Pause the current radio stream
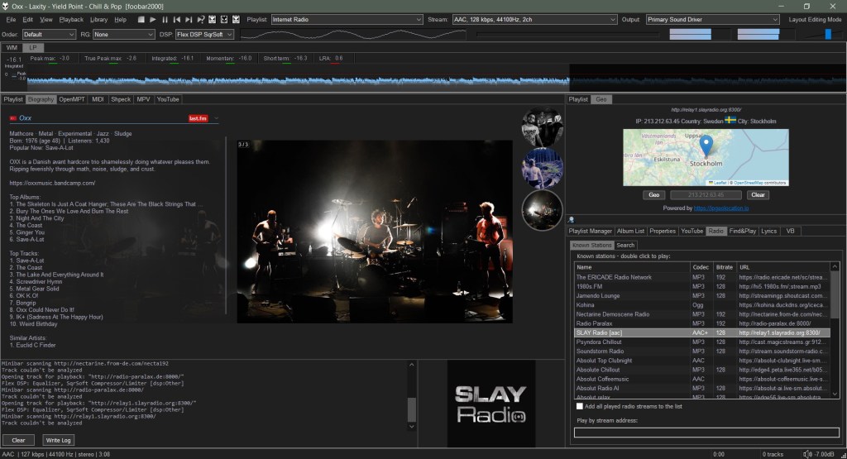The height and width of the screenshot is (459, 847). tap(165, 19)
